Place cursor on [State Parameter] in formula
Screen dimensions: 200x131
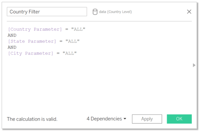(32, 41)
